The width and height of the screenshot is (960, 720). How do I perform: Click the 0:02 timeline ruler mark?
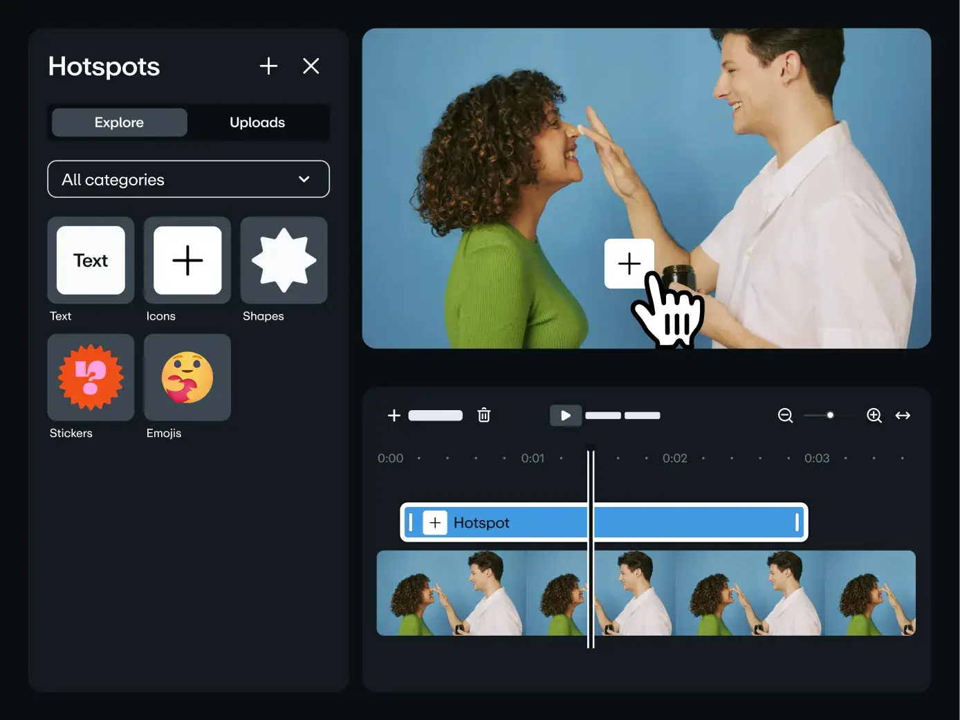point(675,458)
